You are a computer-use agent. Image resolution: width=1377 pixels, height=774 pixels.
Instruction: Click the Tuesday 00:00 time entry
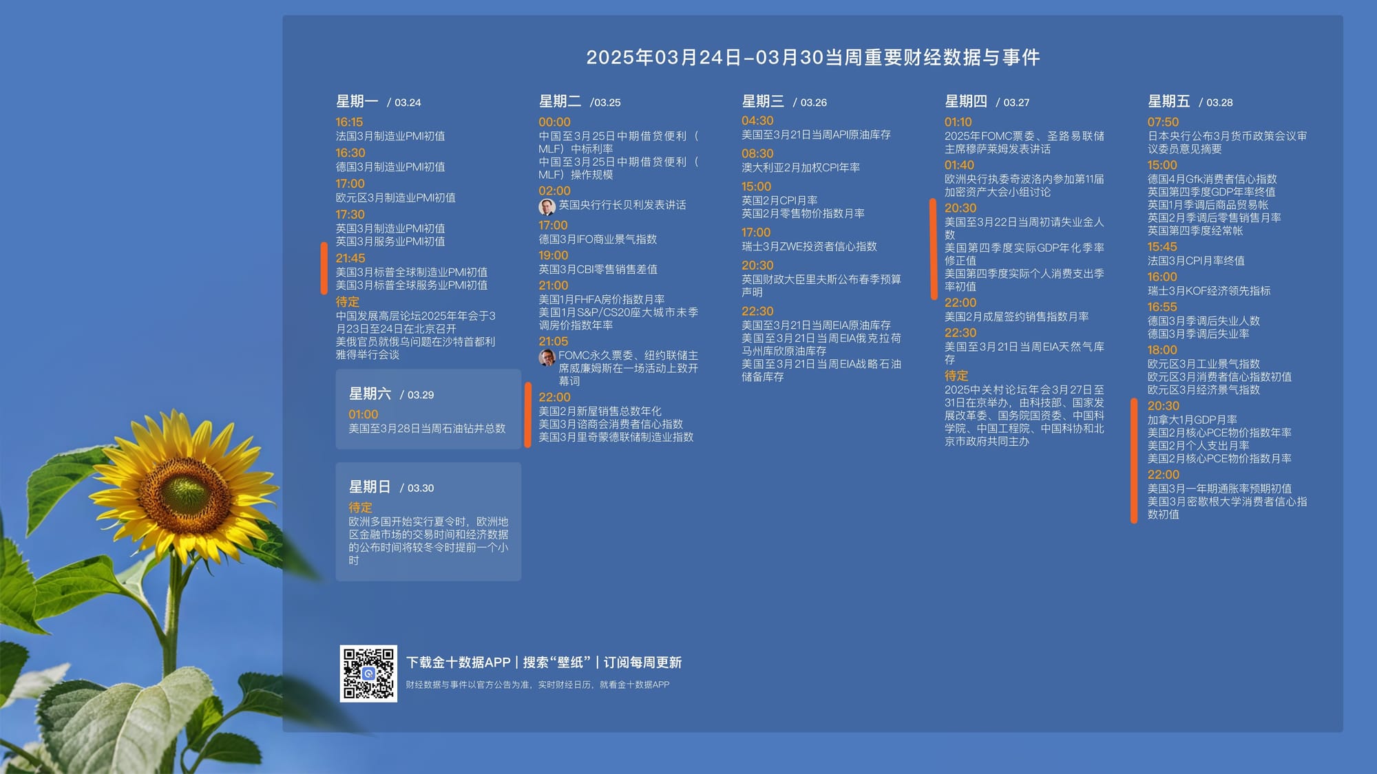point(554,122)
